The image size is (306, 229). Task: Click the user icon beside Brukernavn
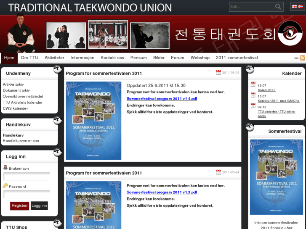point(5,167)
